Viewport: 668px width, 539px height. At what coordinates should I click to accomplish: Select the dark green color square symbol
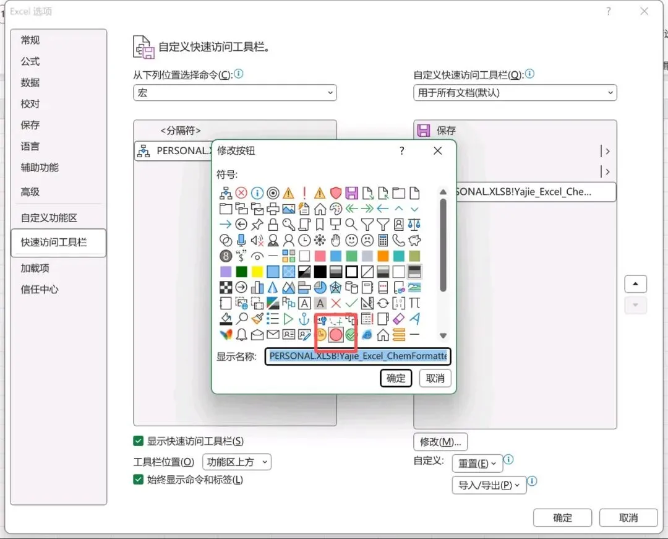point(241,272)
